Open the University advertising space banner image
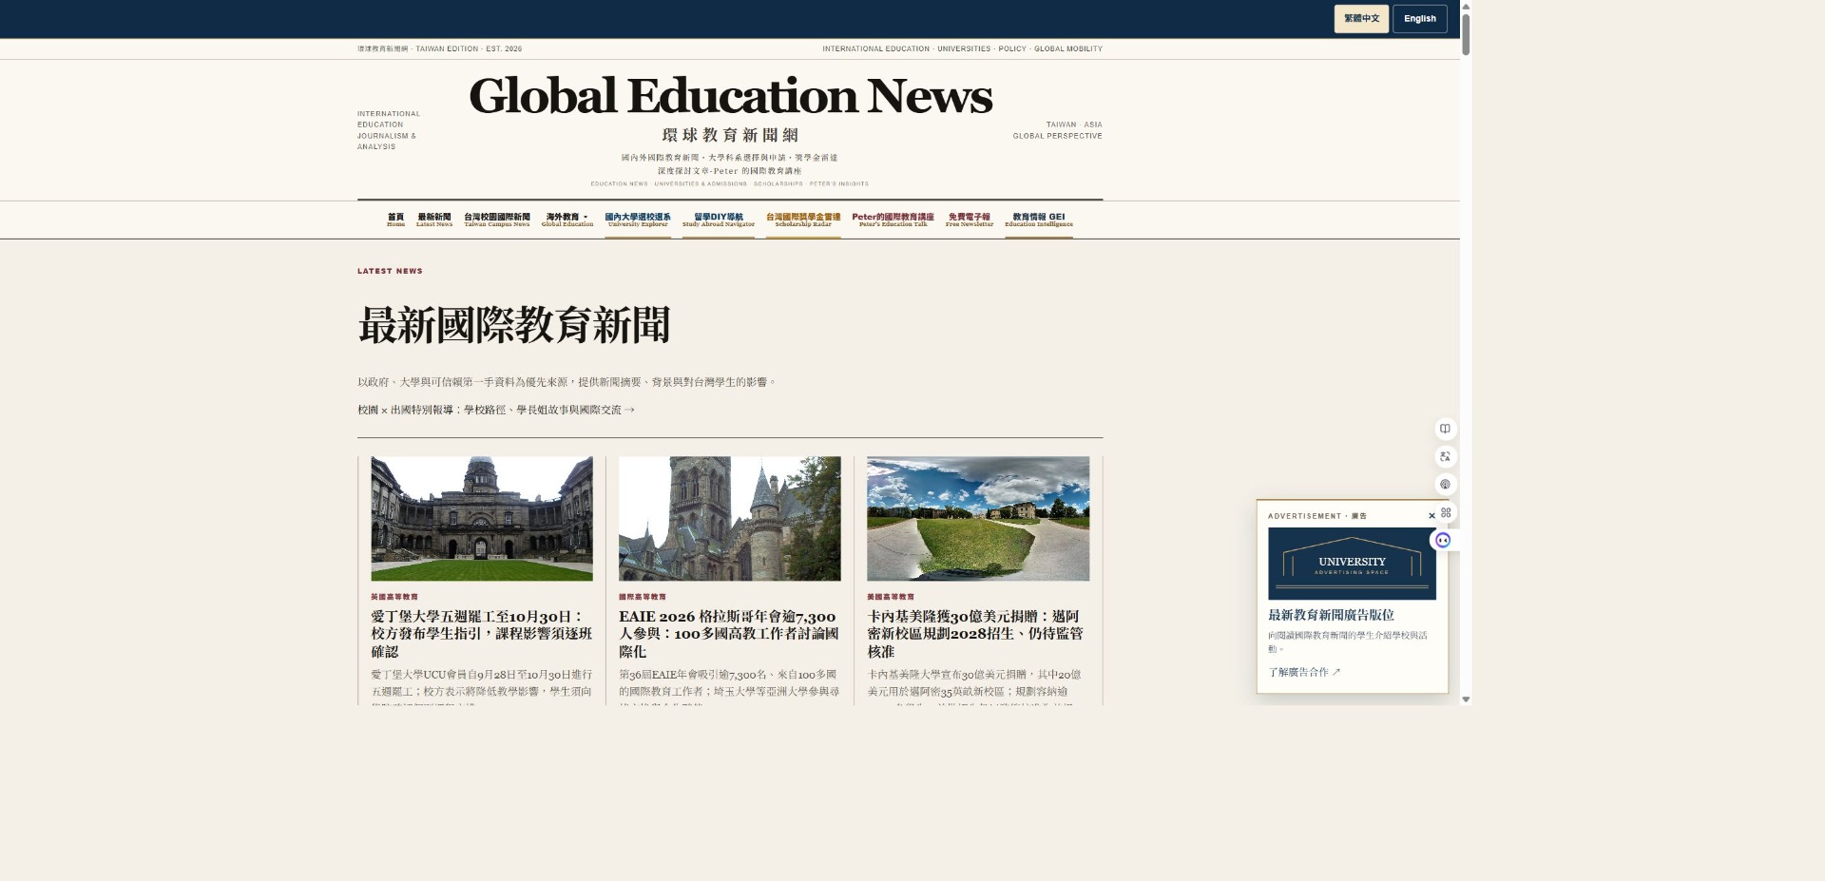Image resolution: width=1825 pixels, height=881 pixels. [1352, 564]
